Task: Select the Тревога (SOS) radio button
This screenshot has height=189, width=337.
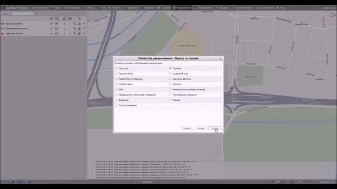Action: point(116,73)
